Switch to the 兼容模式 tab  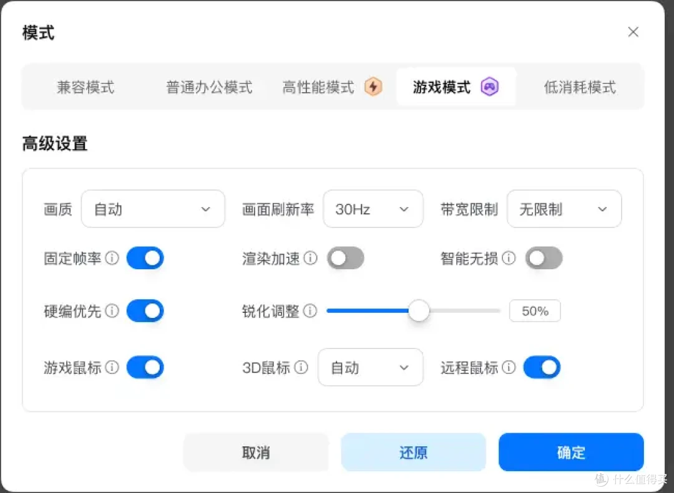click(x=85, y=87)
